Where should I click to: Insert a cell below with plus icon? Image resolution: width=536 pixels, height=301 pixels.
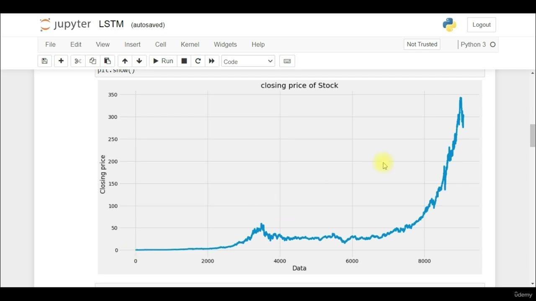tap(61, 61)
